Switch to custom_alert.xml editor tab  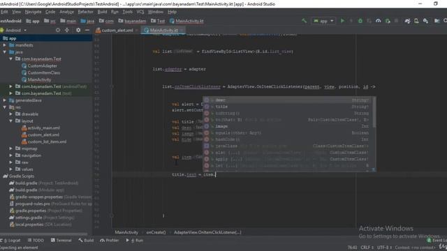coord(117,30)
